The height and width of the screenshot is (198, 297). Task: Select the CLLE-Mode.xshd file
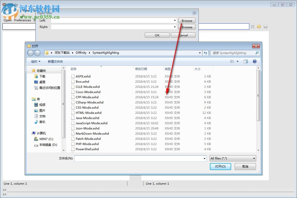[x=86, y=87]
